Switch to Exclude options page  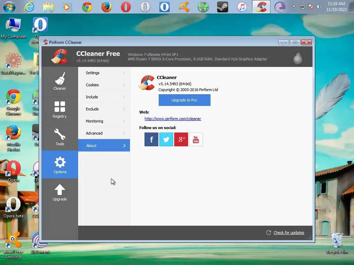coord(104,109)
